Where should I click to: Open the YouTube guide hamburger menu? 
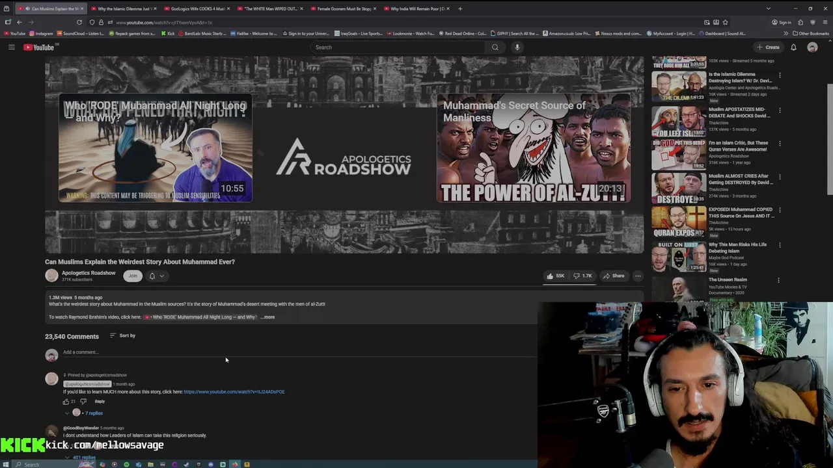pos(11,47)
